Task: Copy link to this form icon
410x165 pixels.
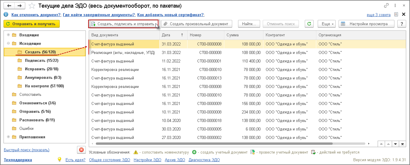Action: coord(386,6)
